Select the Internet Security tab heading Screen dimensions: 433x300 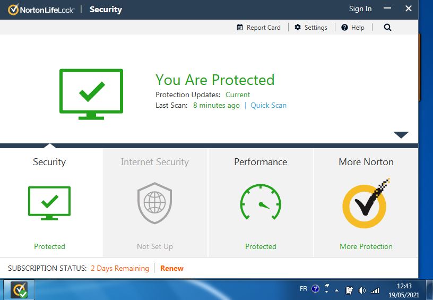coord(154,162)
